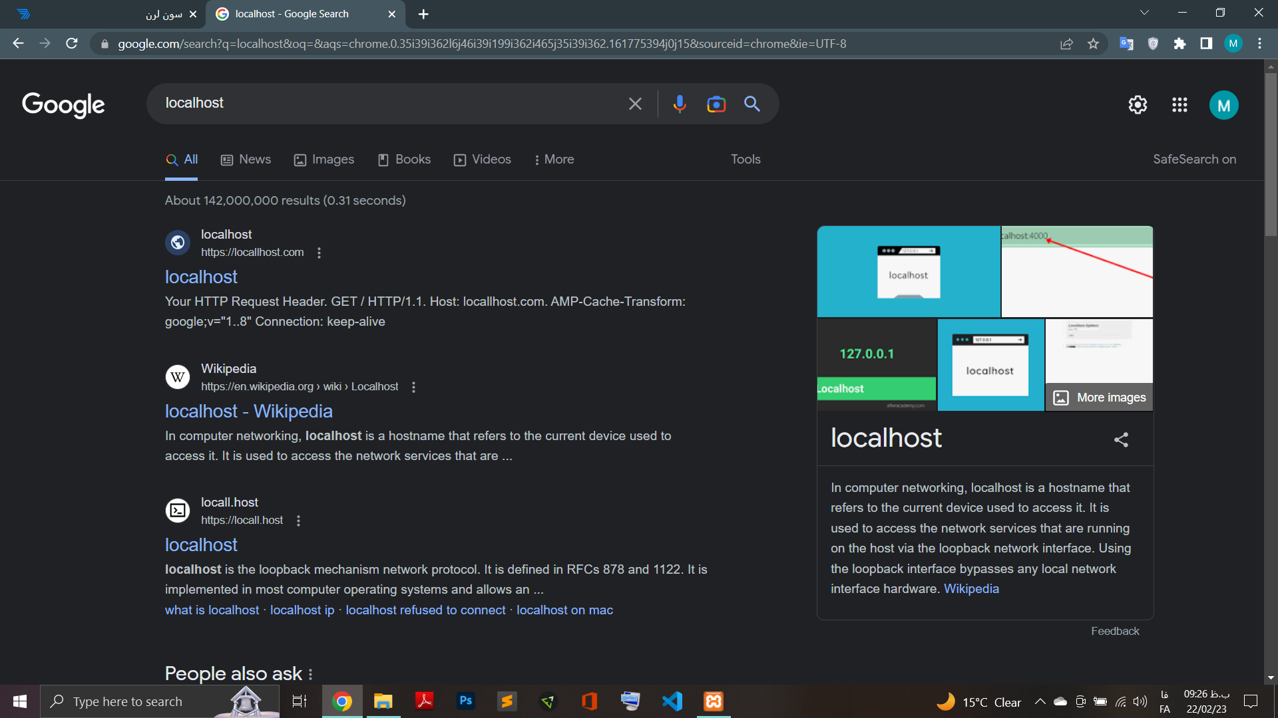Follow the 'localhost ip' sublink

coord(302,610)
